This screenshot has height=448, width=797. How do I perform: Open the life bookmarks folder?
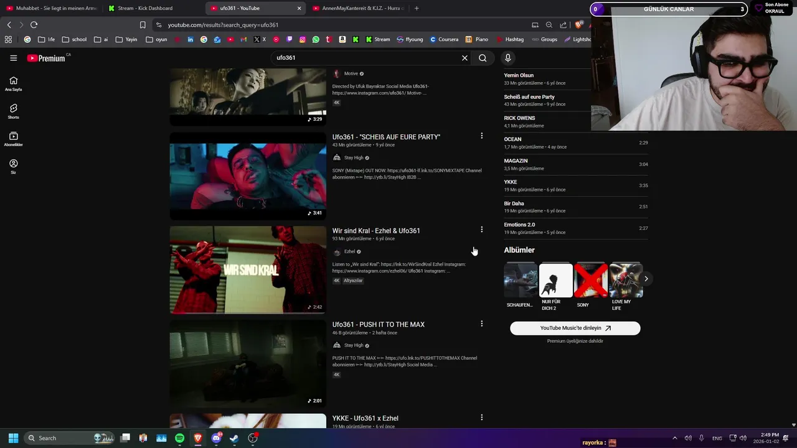click(x=47, y=39)
